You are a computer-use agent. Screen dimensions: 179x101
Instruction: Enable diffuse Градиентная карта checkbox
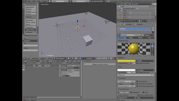[137, 63]
